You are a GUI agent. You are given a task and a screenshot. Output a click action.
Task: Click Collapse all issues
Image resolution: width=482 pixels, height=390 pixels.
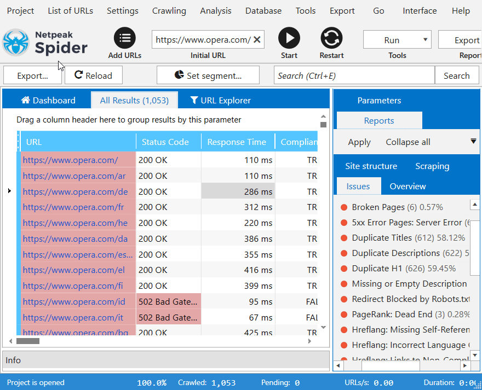[x=408, y=142]
